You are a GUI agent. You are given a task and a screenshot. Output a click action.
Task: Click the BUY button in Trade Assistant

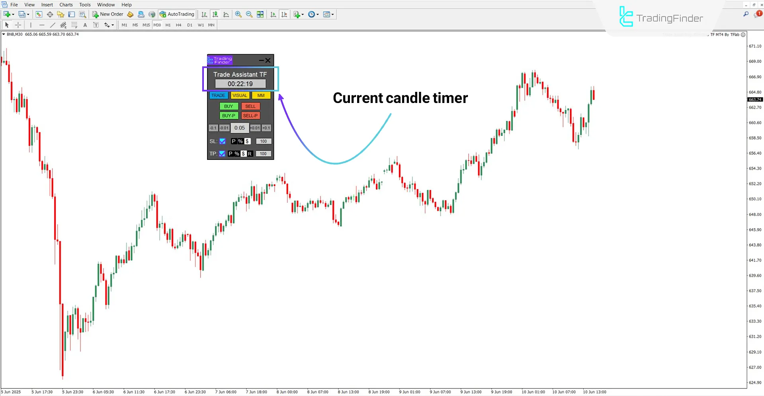click(228, 106)
